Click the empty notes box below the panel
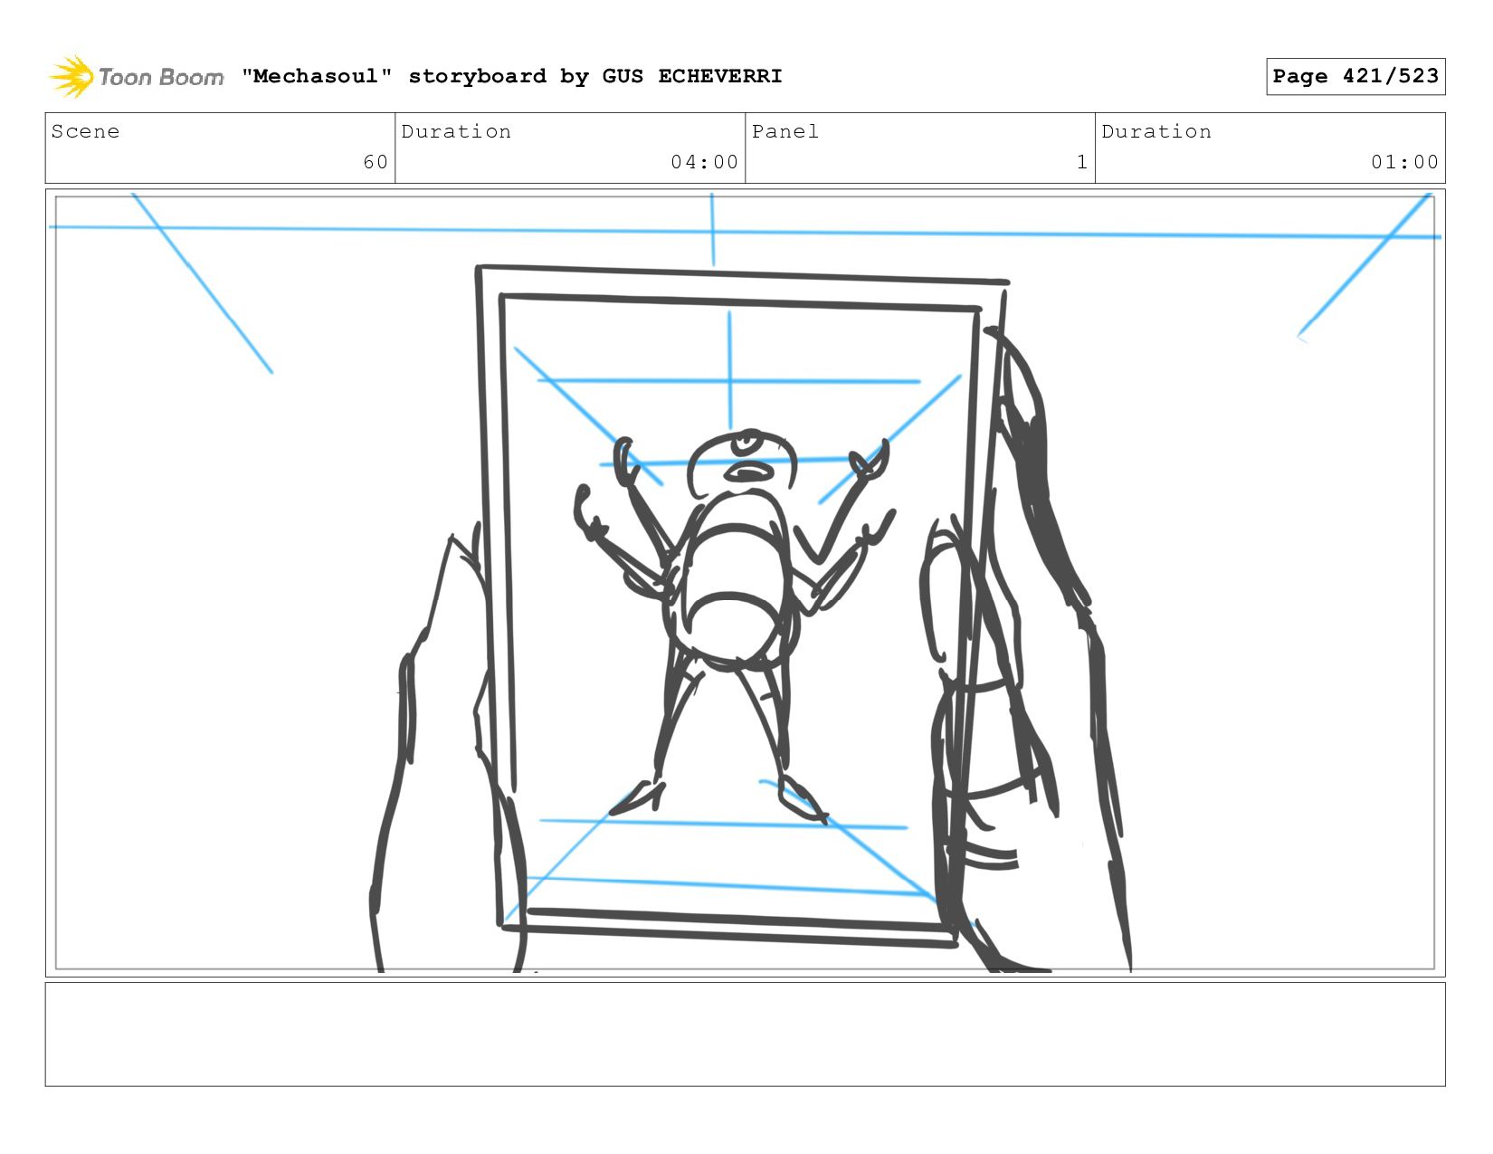This screenshot has width=1493, height=1154. click(x=745, y=1034)
